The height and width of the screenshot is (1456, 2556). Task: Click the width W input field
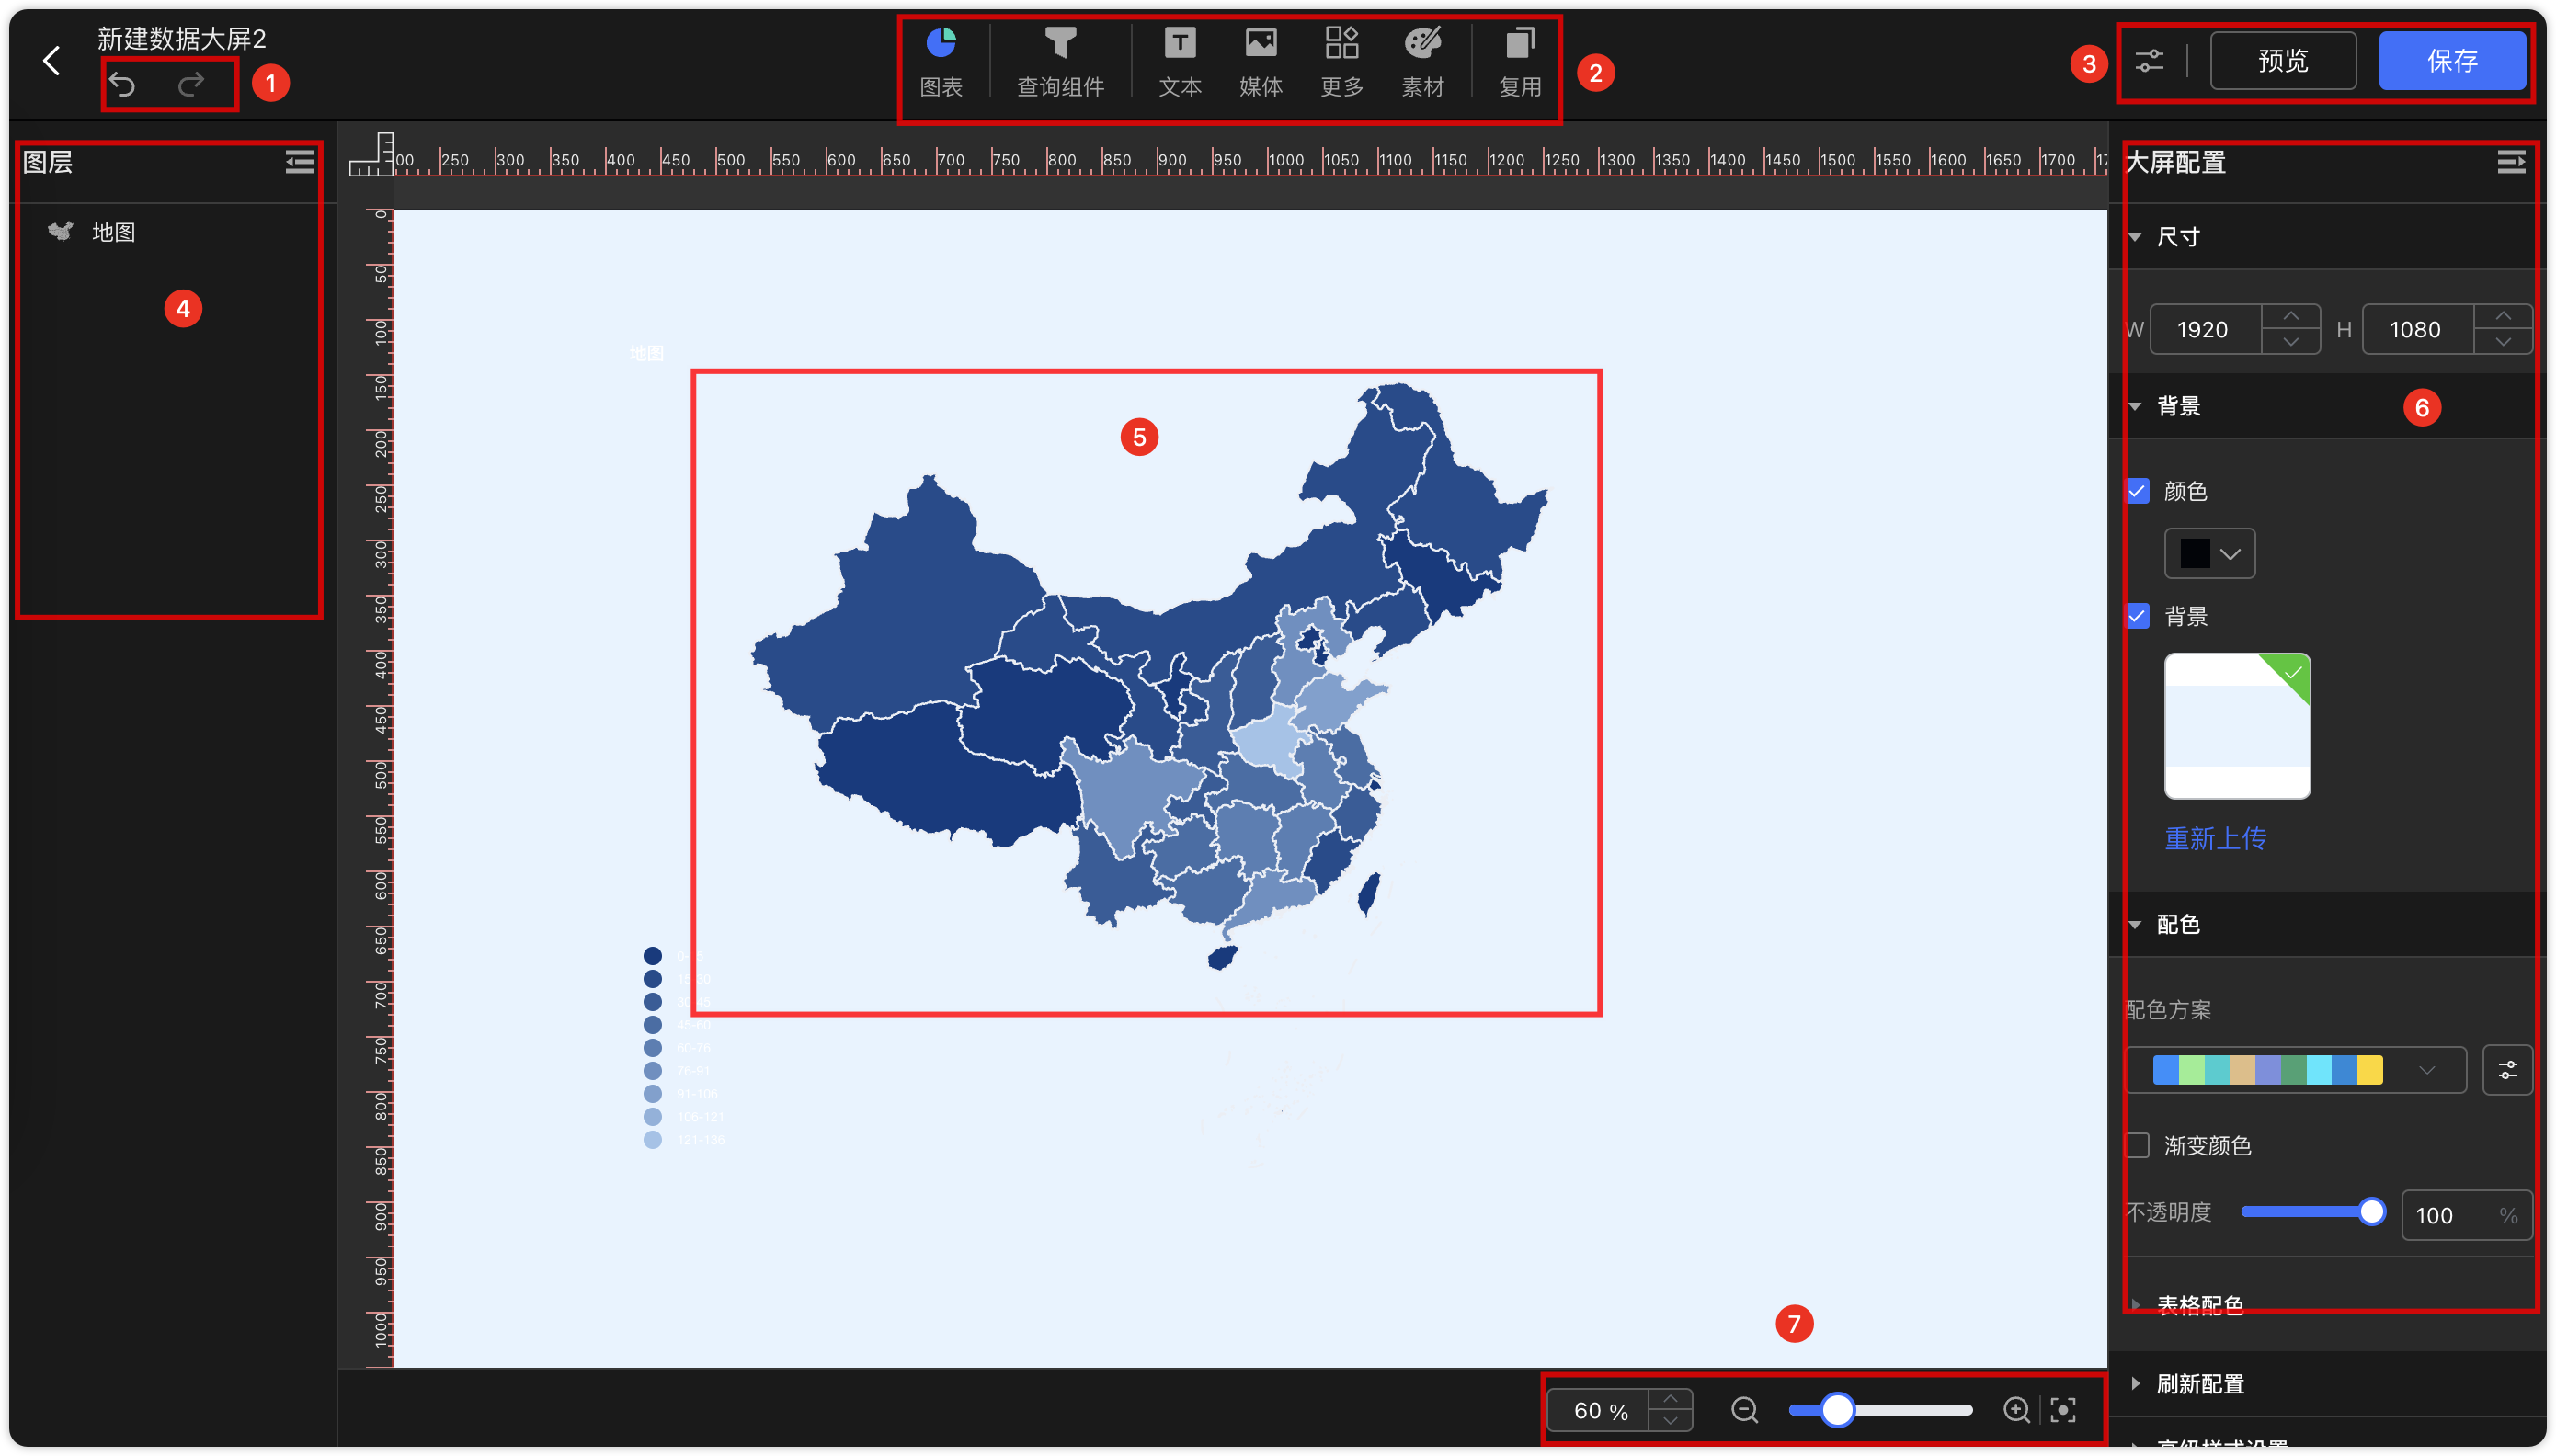2205,330
